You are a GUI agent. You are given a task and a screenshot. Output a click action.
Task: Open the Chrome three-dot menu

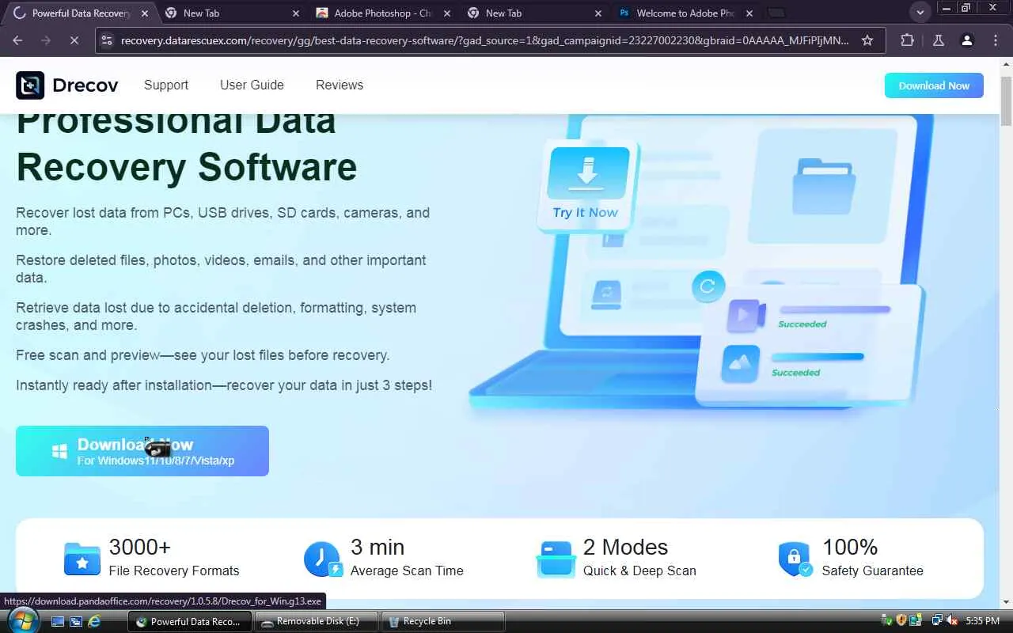[996, 40]
